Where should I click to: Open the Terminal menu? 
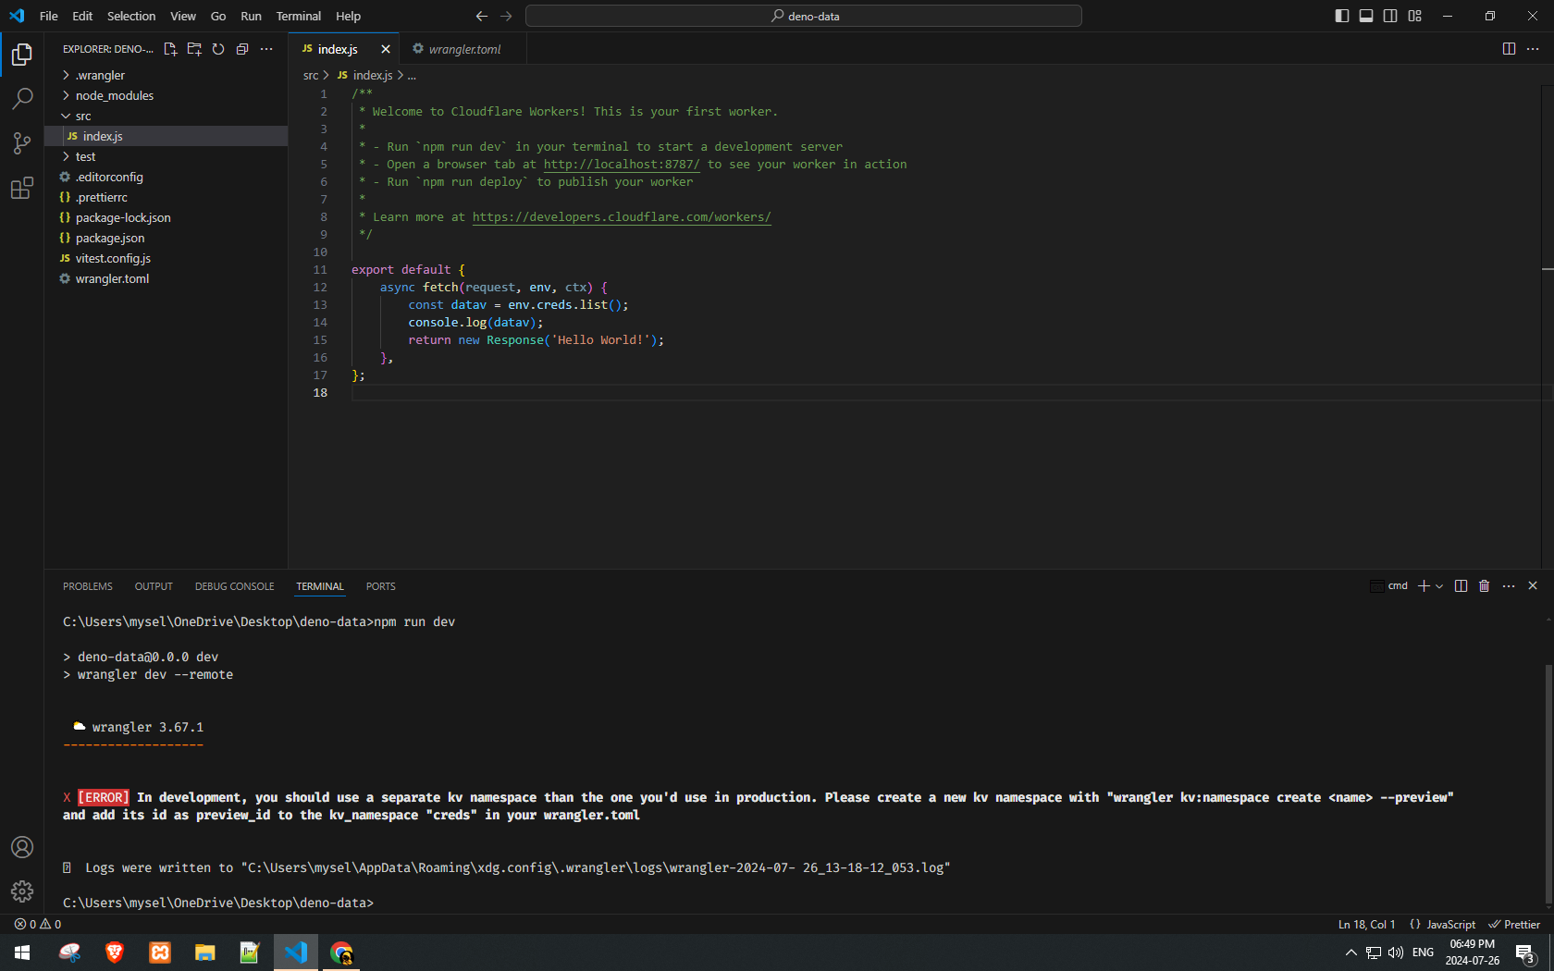coord(298,16)
